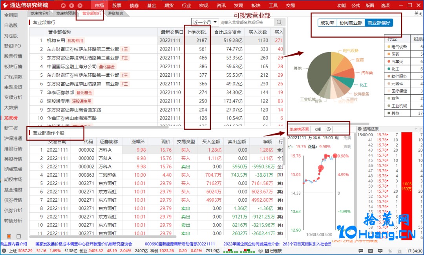Click the filter funnel icon in 逐笔还原 header

click(x=416, y=129)
